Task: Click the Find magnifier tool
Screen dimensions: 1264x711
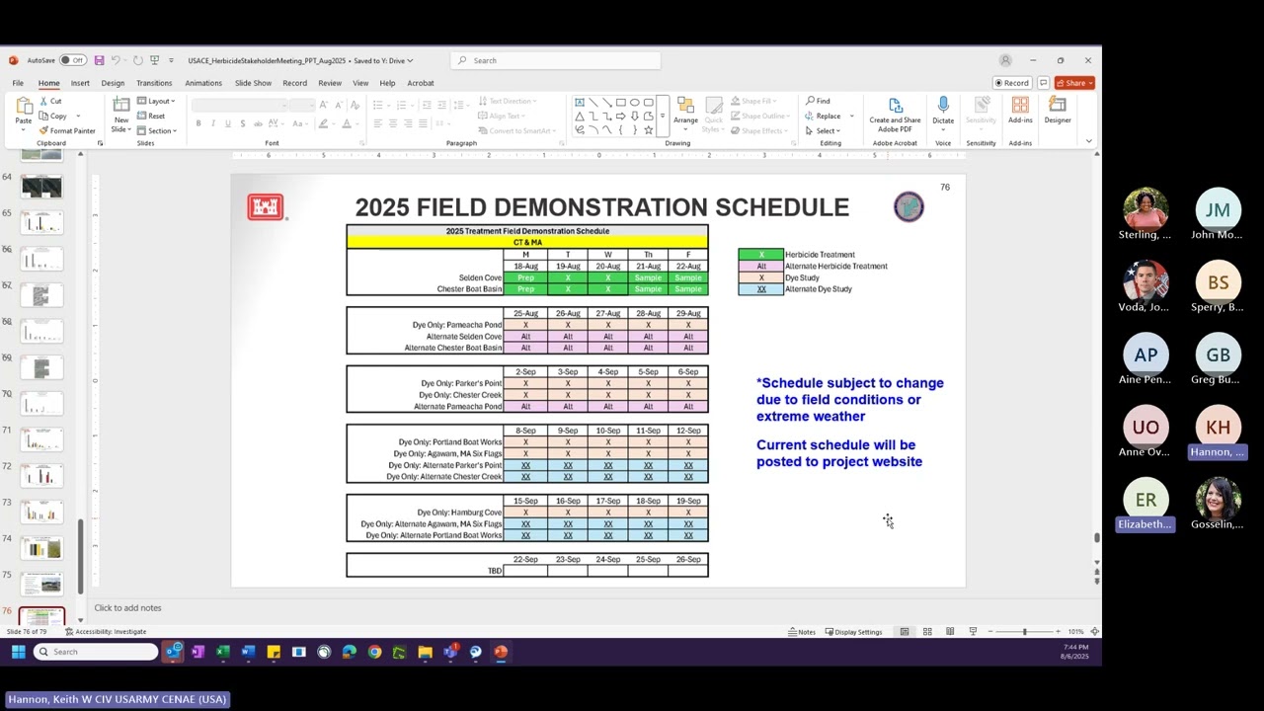Action: tap(818, 101)
